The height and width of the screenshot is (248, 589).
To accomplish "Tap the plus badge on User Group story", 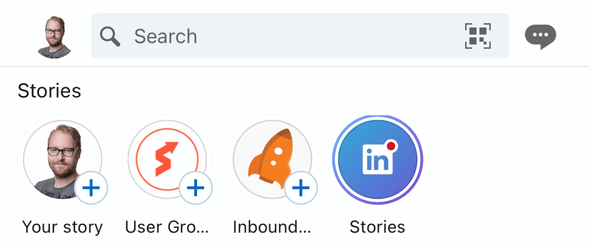I will coord(196,188).
